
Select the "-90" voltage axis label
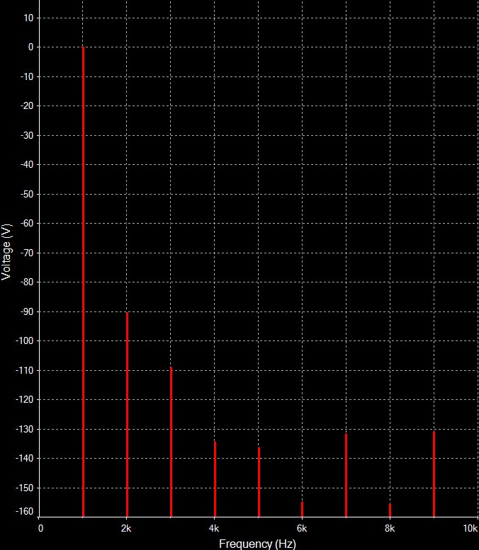pos(27,311)
